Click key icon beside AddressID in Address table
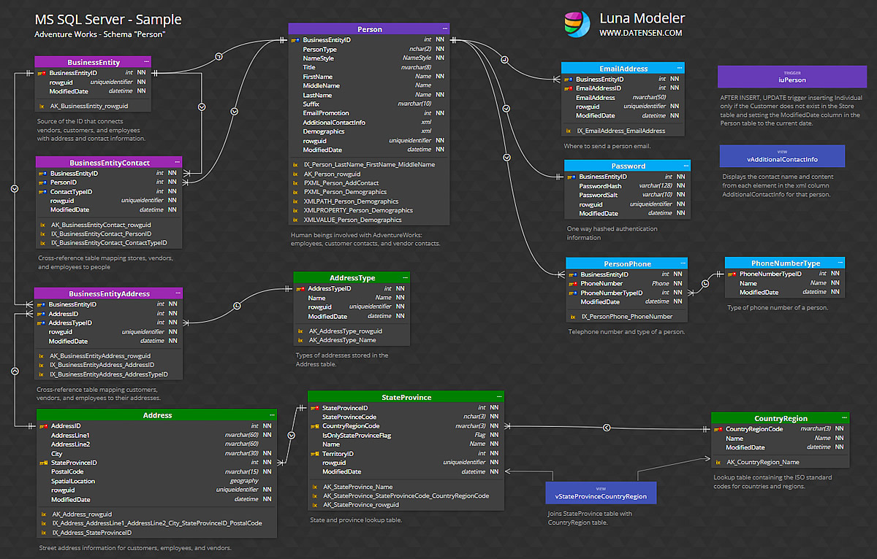 pos(44,425)
